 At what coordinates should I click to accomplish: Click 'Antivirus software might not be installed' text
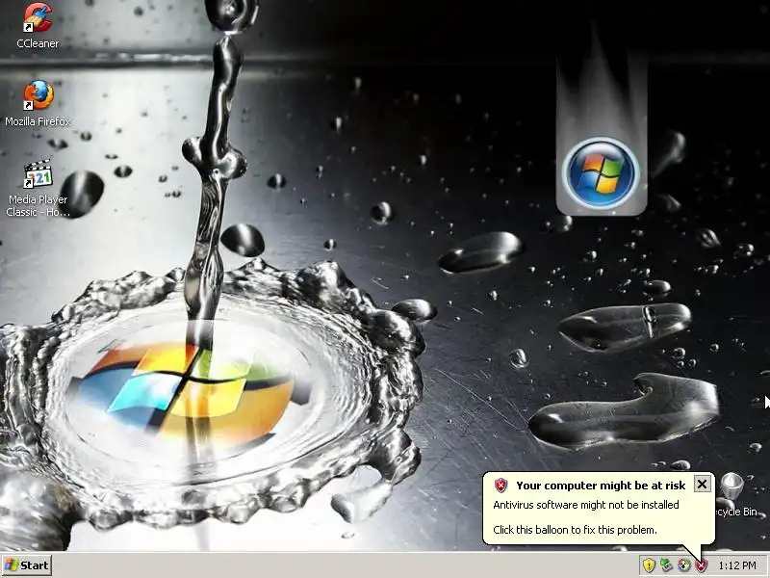586,505
